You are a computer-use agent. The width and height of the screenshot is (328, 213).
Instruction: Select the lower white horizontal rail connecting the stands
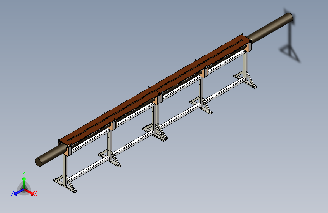click(157, 130)
